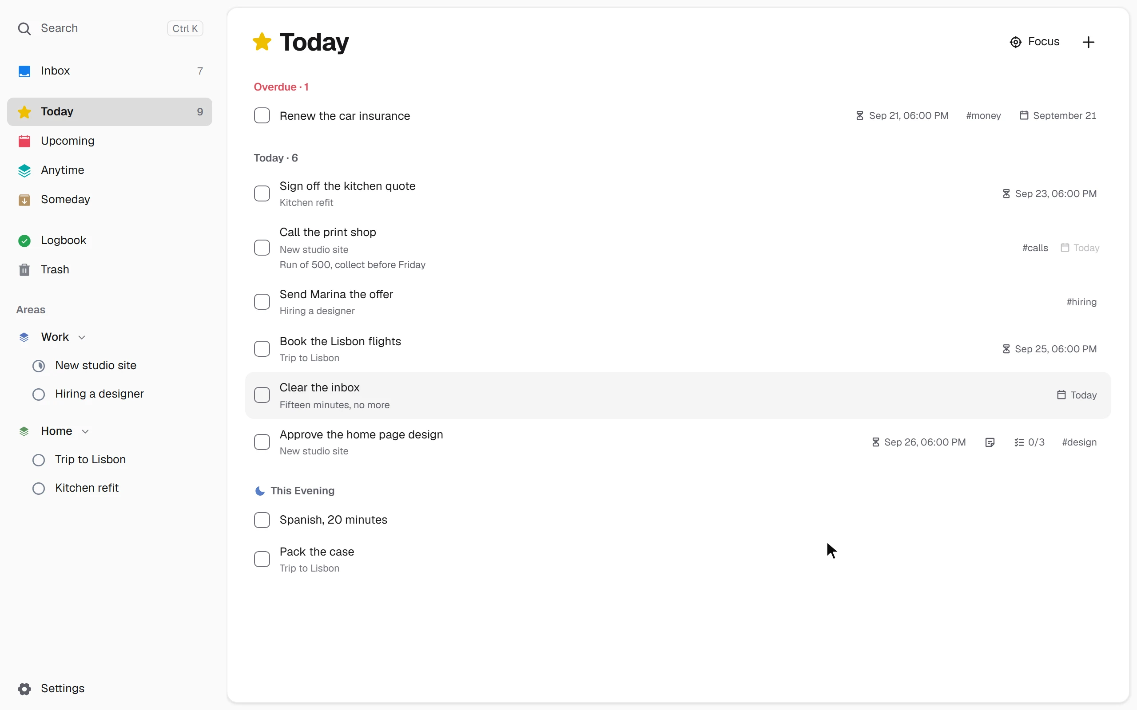Click the #calls tag
The width and height of the screenshot is (1137, 710).
1035,248
